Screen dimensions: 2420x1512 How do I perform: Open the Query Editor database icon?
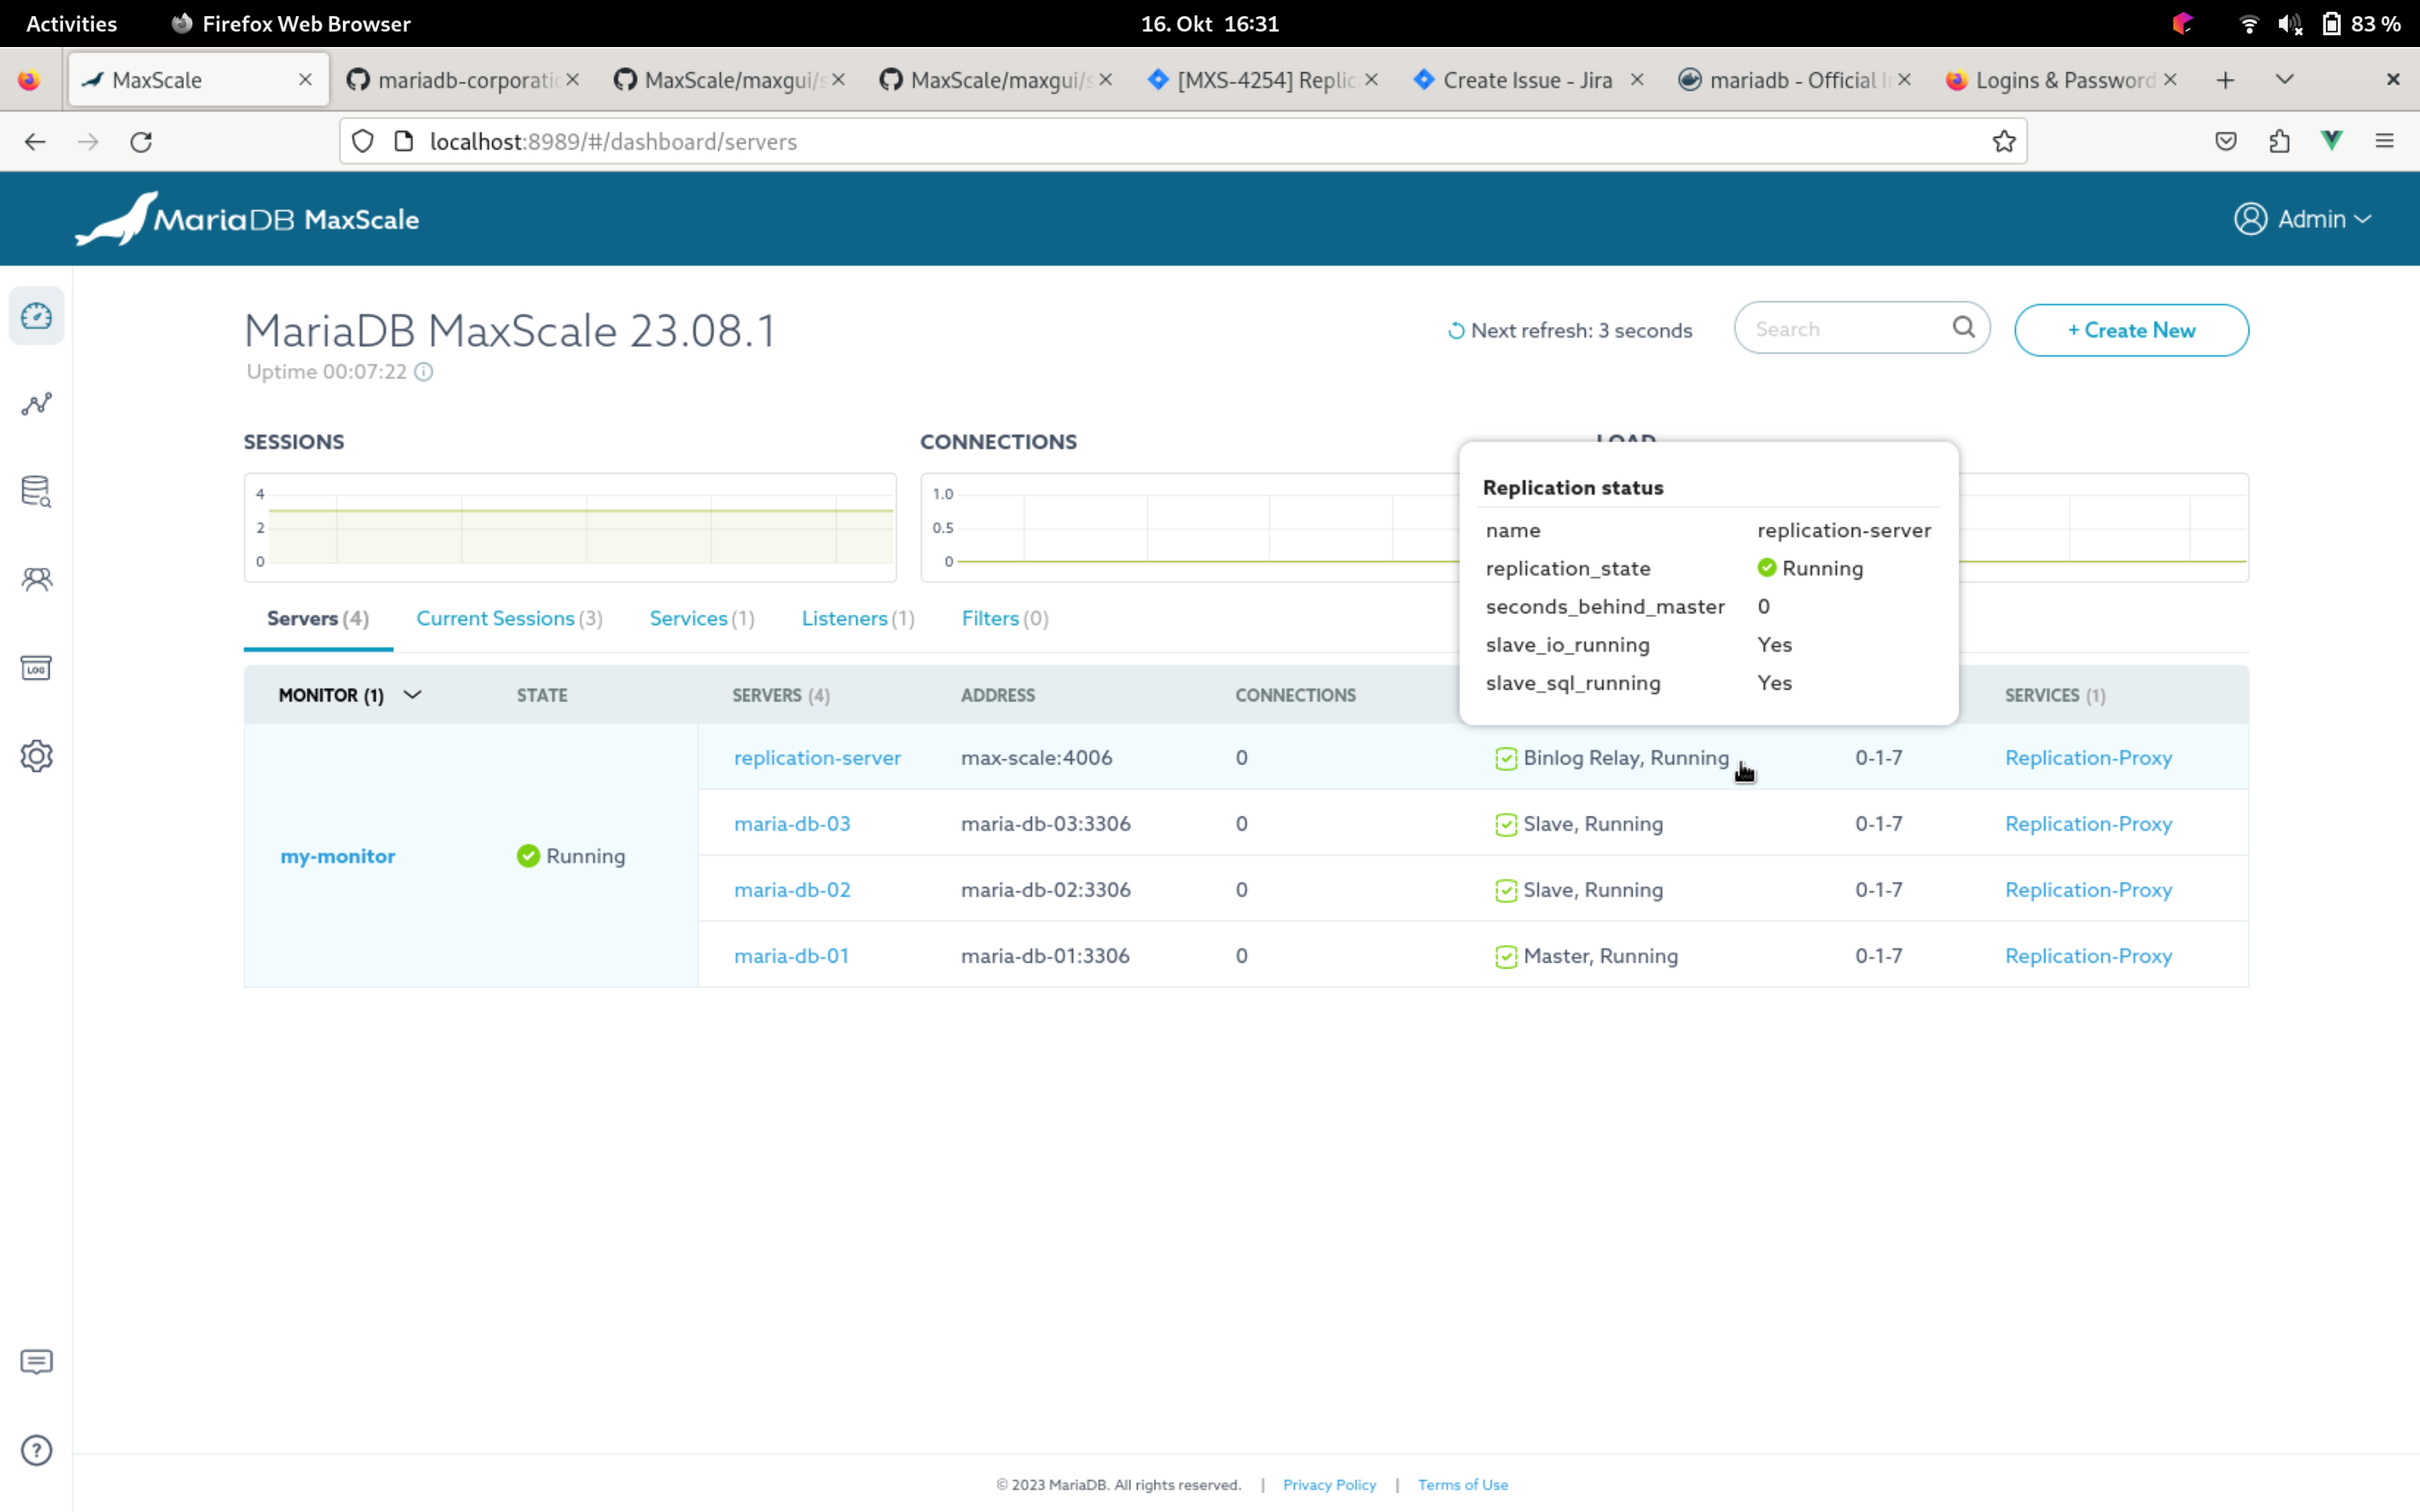tap(37, 491)
